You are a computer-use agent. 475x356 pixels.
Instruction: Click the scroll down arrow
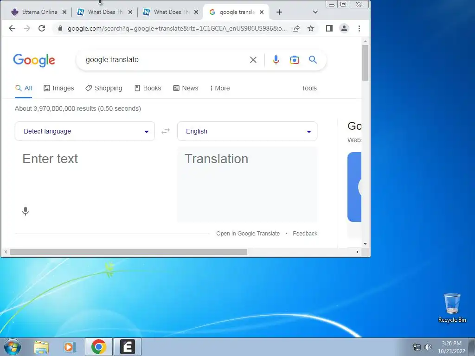(x=366, y=244)
